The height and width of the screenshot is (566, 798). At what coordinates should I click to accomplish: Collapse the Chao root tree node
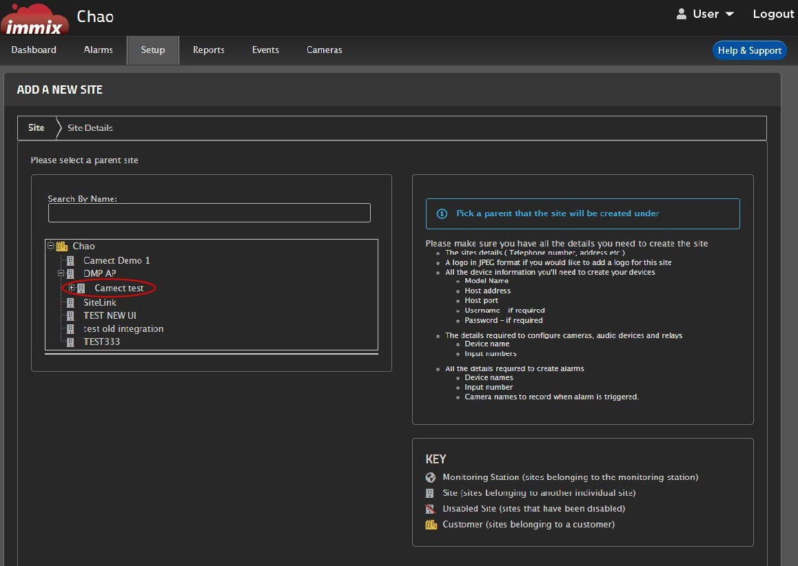pyautogui.click(x=50, y=246)
